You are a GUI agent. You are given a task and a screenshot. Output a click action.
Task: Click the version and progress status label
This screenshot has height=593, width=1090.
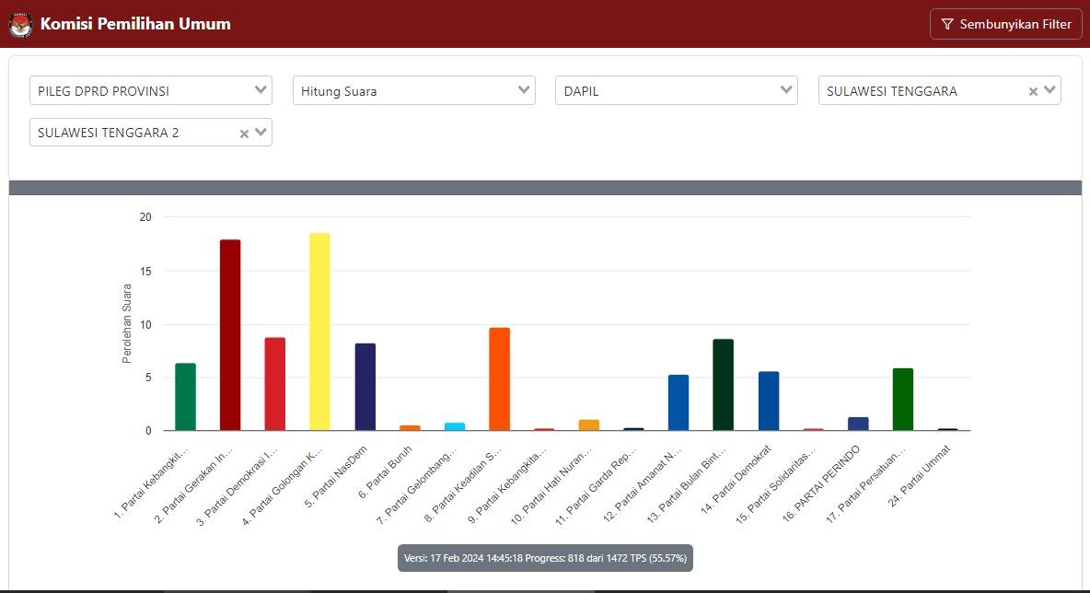545,558
